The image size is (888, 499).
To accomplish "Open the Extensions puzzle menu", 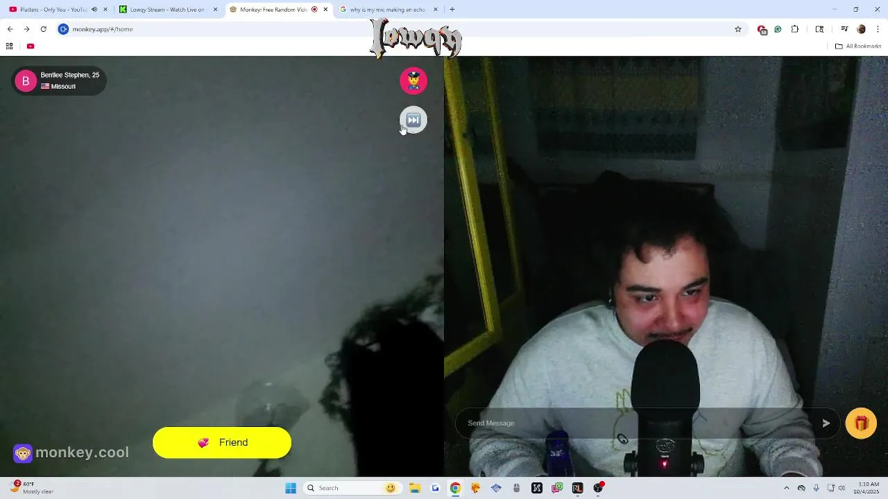I will [795, 29].
